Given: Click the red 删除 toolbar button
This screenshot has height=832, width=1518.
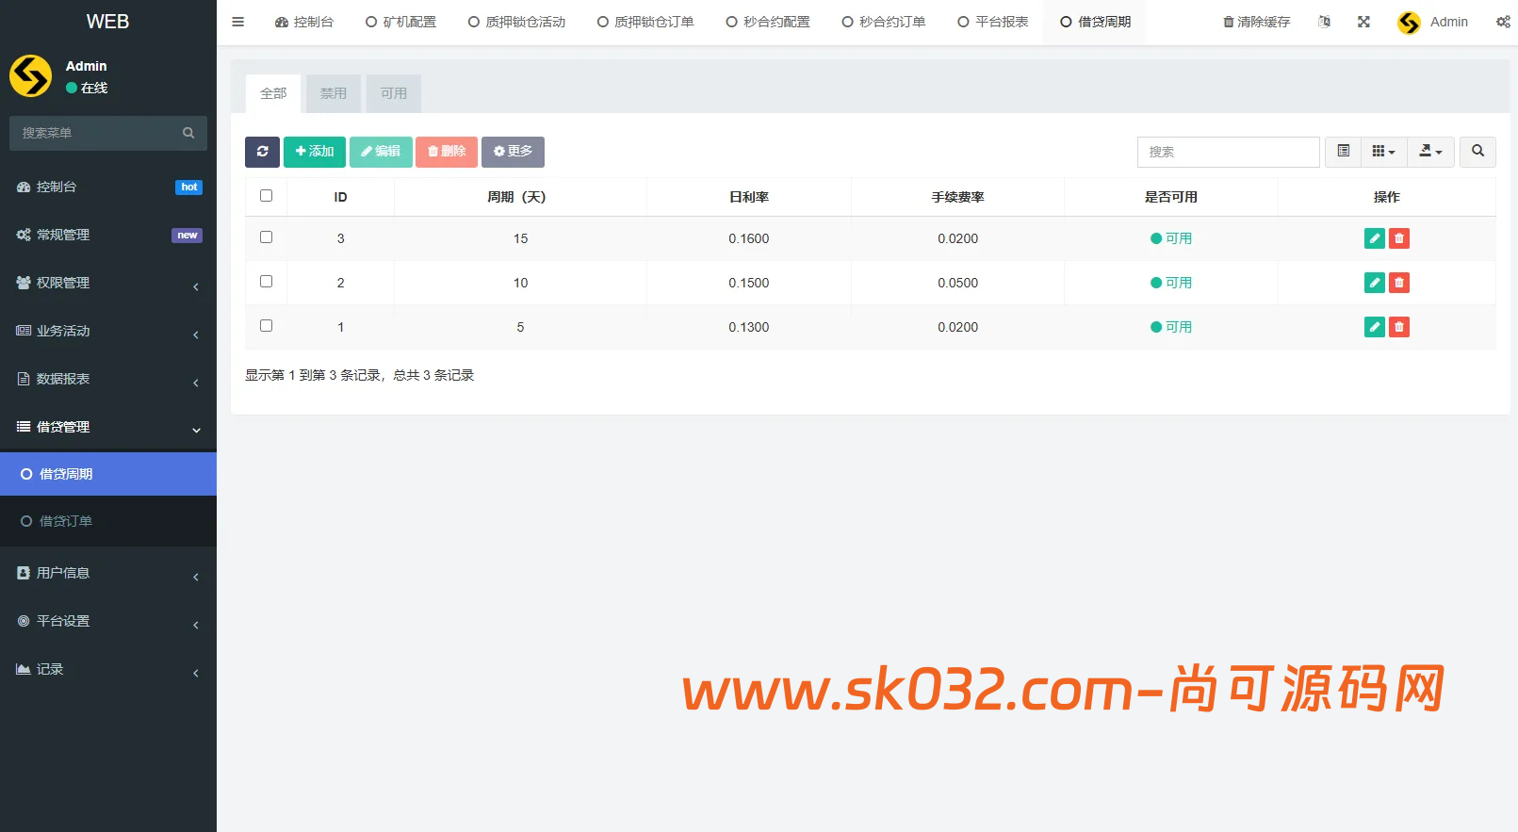Looking at the screenshot, I should pyautogui.click(x=447, y=152).
